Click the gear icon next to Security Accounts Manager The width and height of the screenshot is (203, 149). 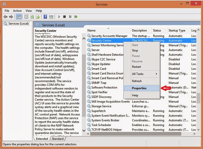tap(89, 36)
